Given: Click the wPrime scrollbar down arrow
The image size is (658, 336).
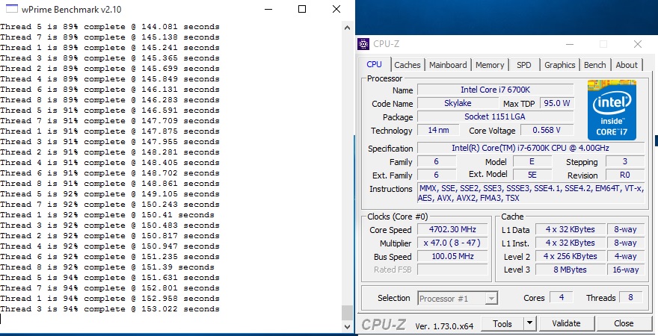Looking at the screenshot, I should (x=347, y=326).
